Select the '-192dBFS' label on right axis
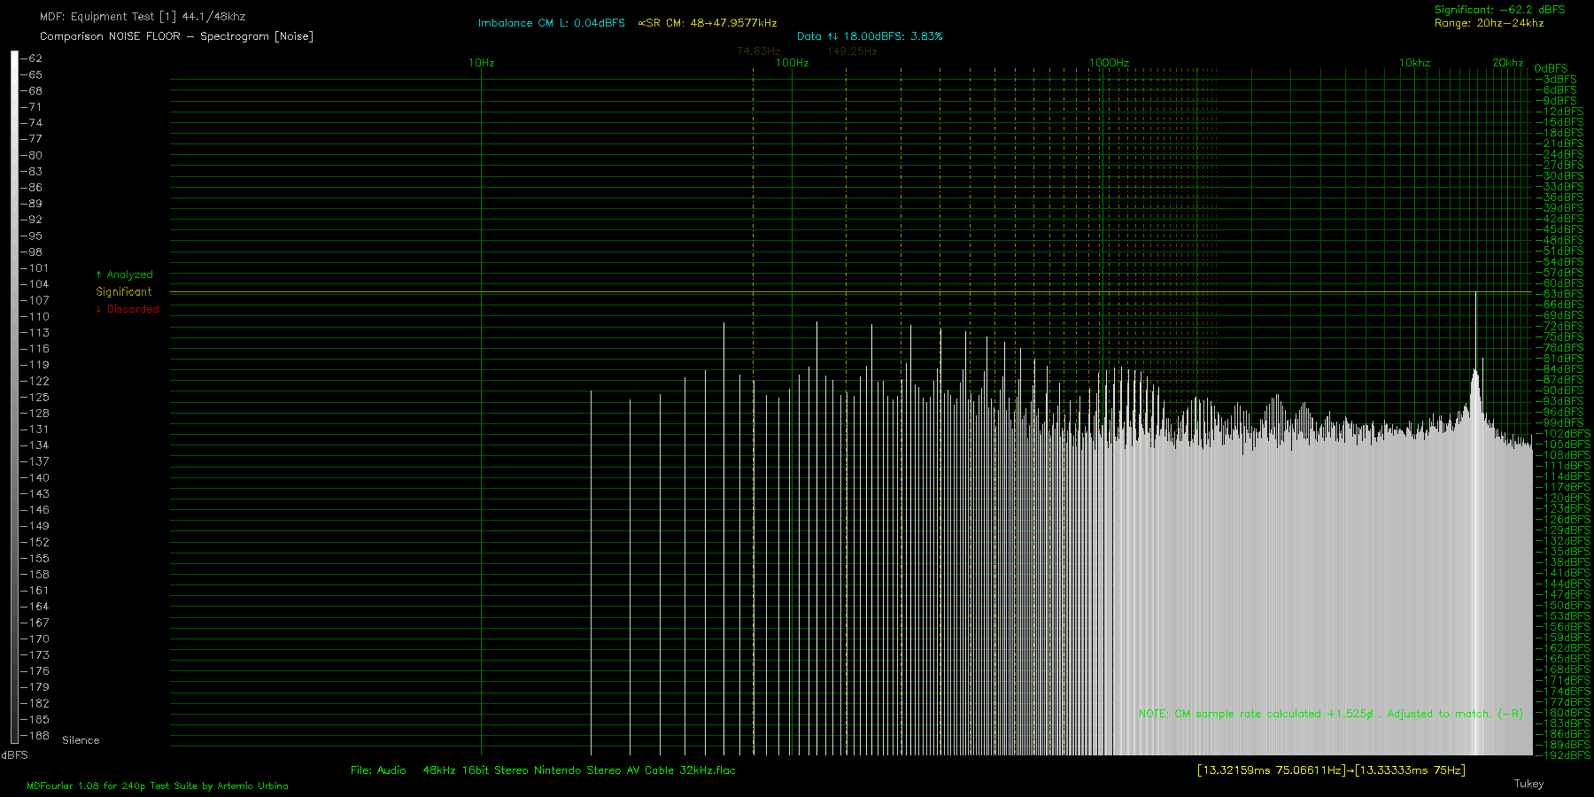This screenshot has width=1594, height=797. click(x=1563, y=755)
